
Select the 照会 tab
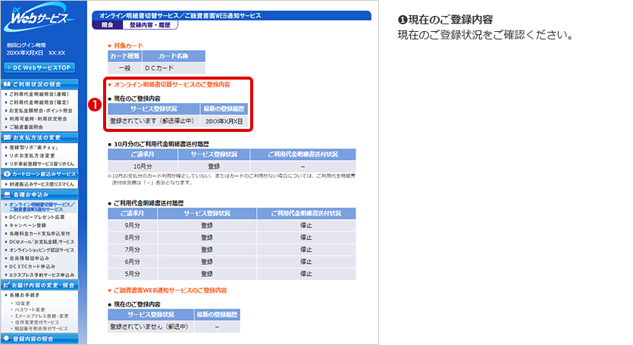[x=106, y=25]
